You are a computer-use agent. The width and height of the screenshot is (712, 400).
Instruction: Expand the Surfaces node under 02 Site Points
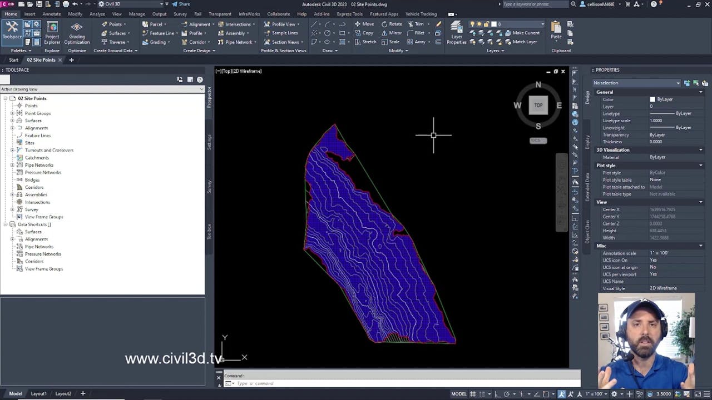pyautogui.click(x=13, y=121)
